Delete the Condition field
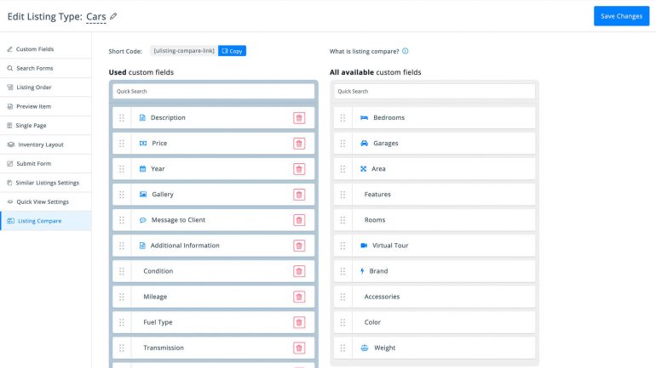This screenshot has height=368, width=656. point(299,271)
